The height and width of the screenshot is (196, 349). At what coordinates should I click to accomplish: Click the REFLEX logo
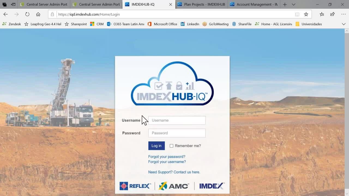pos(135,186)
